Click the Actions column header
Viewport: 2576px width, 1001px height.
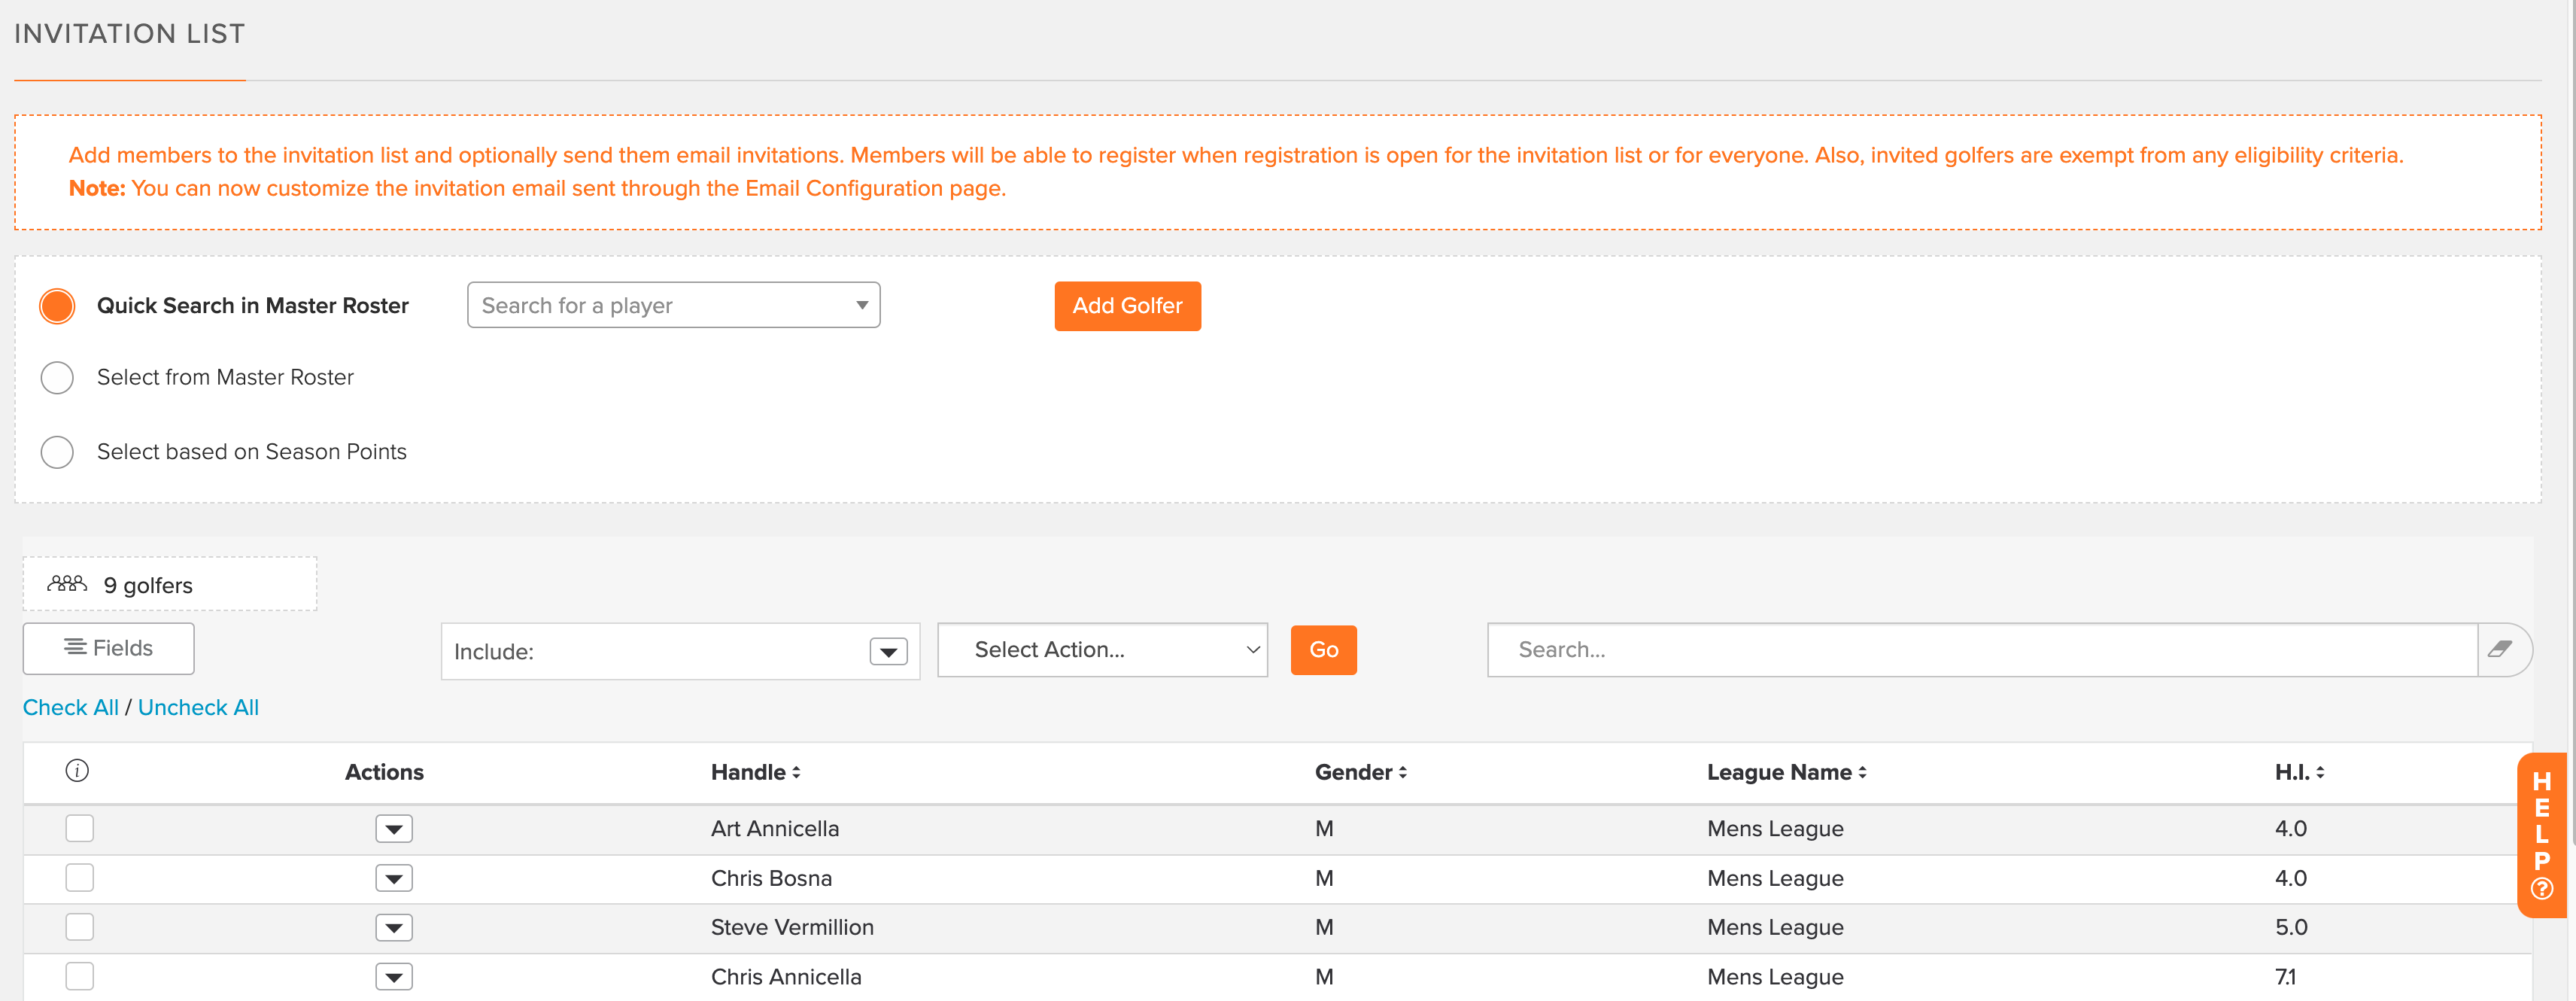point(384,772)
